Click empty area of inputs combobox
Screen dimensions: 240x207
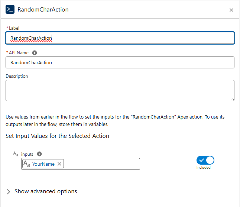click(x=101, y=164)
